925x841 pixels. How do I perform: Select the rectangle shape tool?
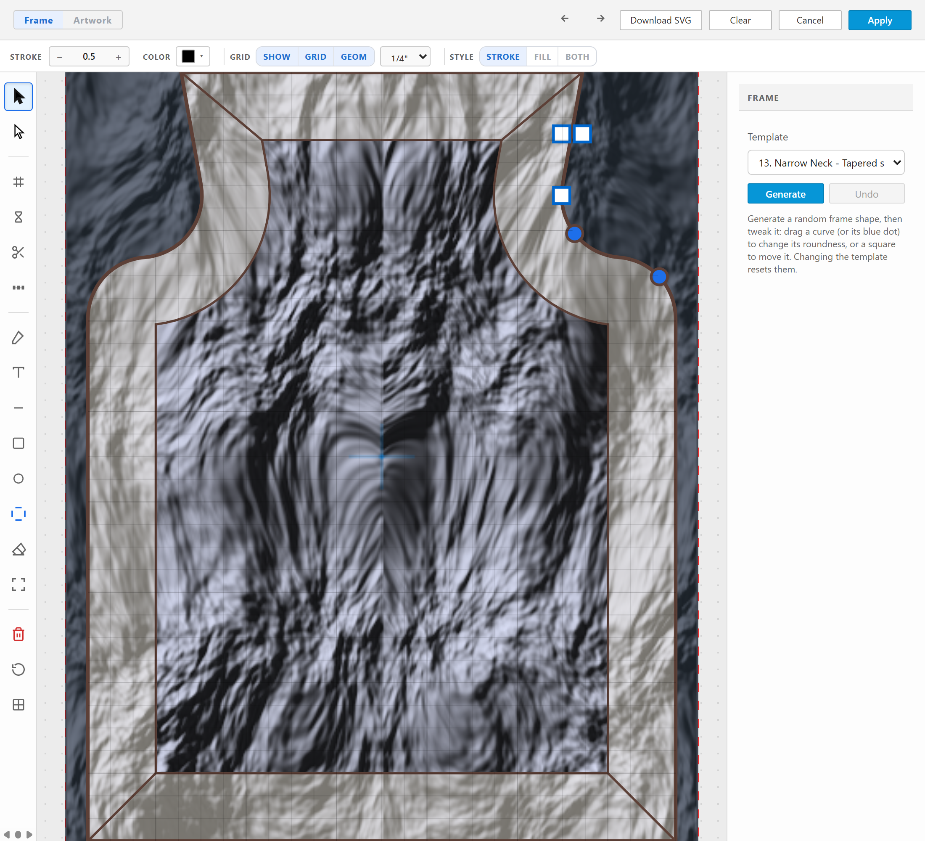(x=18, y=443)
